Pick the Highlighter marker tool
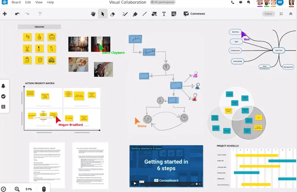The height and width of the screenshot is (192, 297). point(135,14)
